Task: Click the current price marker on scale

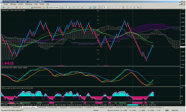Action: click(x=182, y=47)
